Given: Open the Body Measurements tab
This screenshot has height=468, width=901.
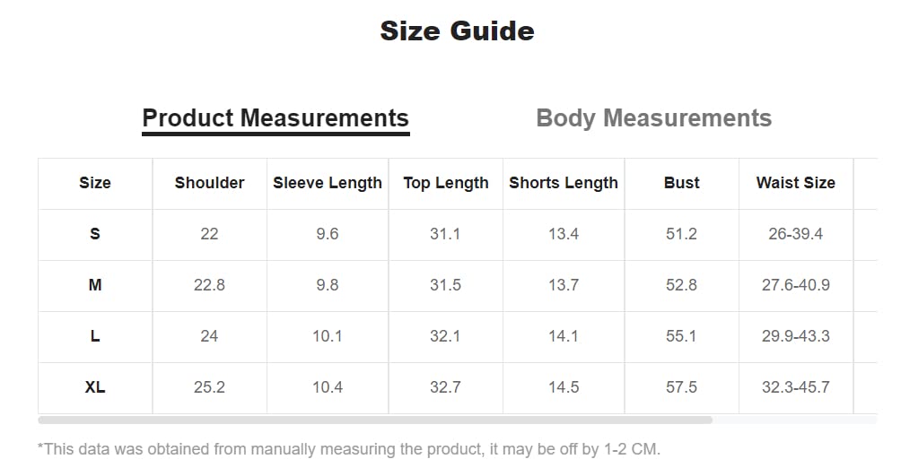Looking at the screenshot, I should [x=653, y=118].
